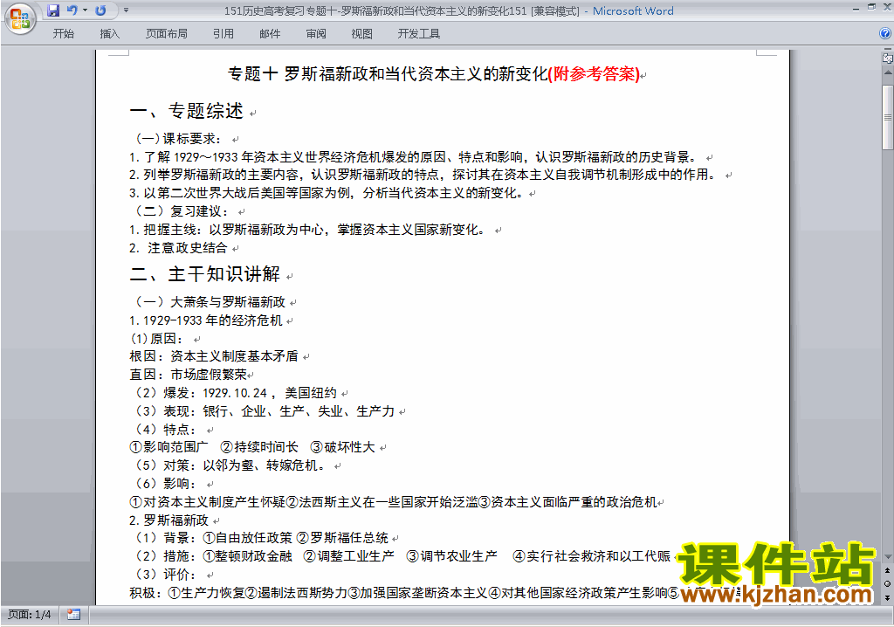894x627 pixels.
Task: Restore down the Word window
Action: click(871, 8)
